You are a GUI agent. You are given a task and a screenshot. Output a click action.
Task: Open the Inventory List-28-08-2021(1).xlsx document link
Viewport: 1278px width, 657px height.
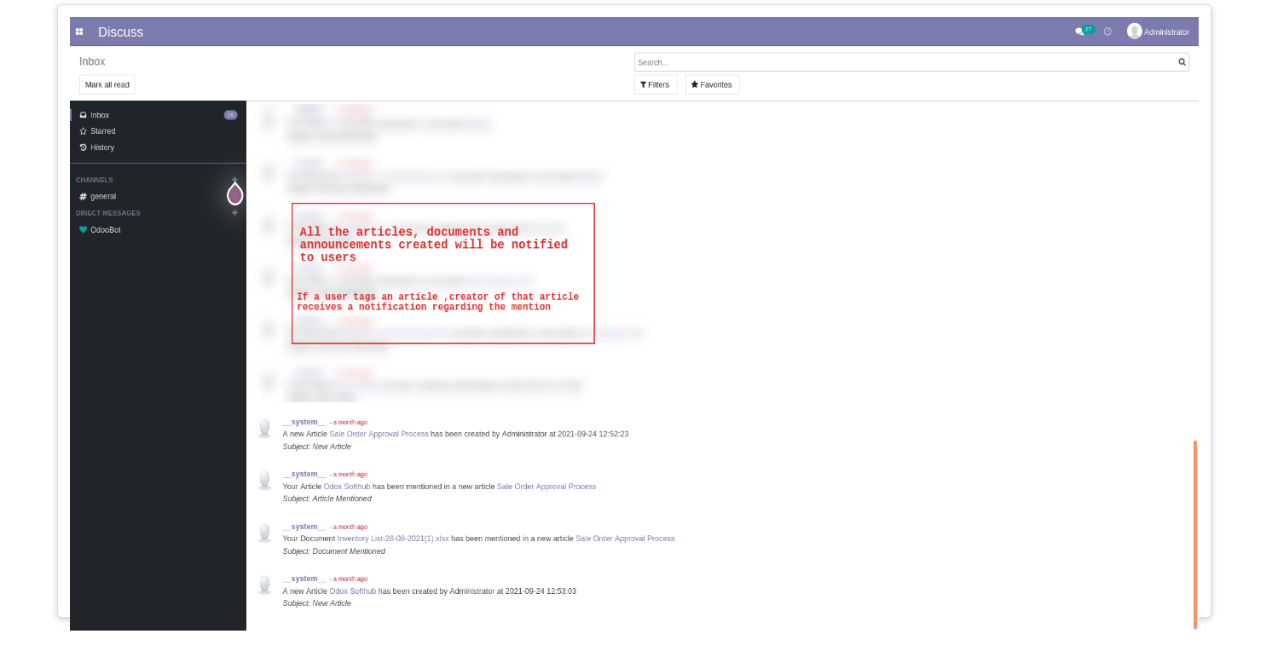(x=393, y=539)
